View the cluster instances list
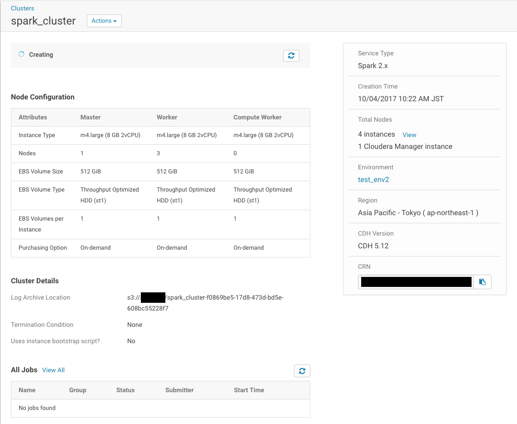The image size is (517, 424). coord(409,134)
